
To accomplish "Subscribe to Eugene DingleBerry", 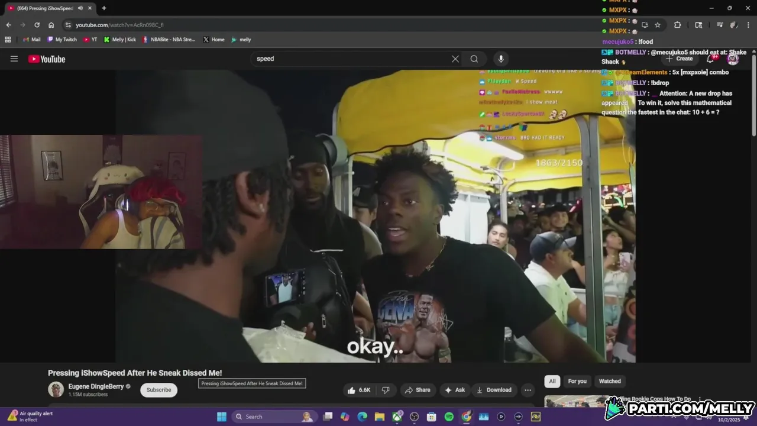I will [x=158, y=390].
